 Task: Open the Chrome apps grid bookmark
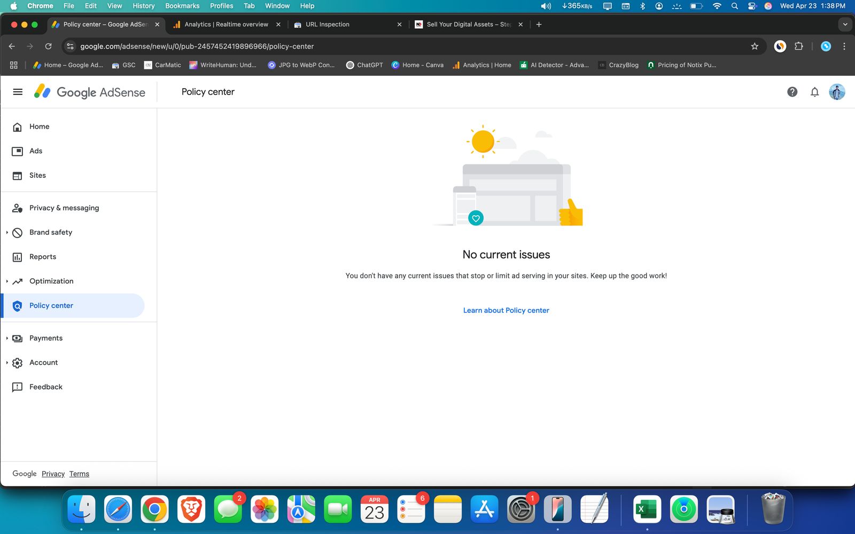pos(14,65)
